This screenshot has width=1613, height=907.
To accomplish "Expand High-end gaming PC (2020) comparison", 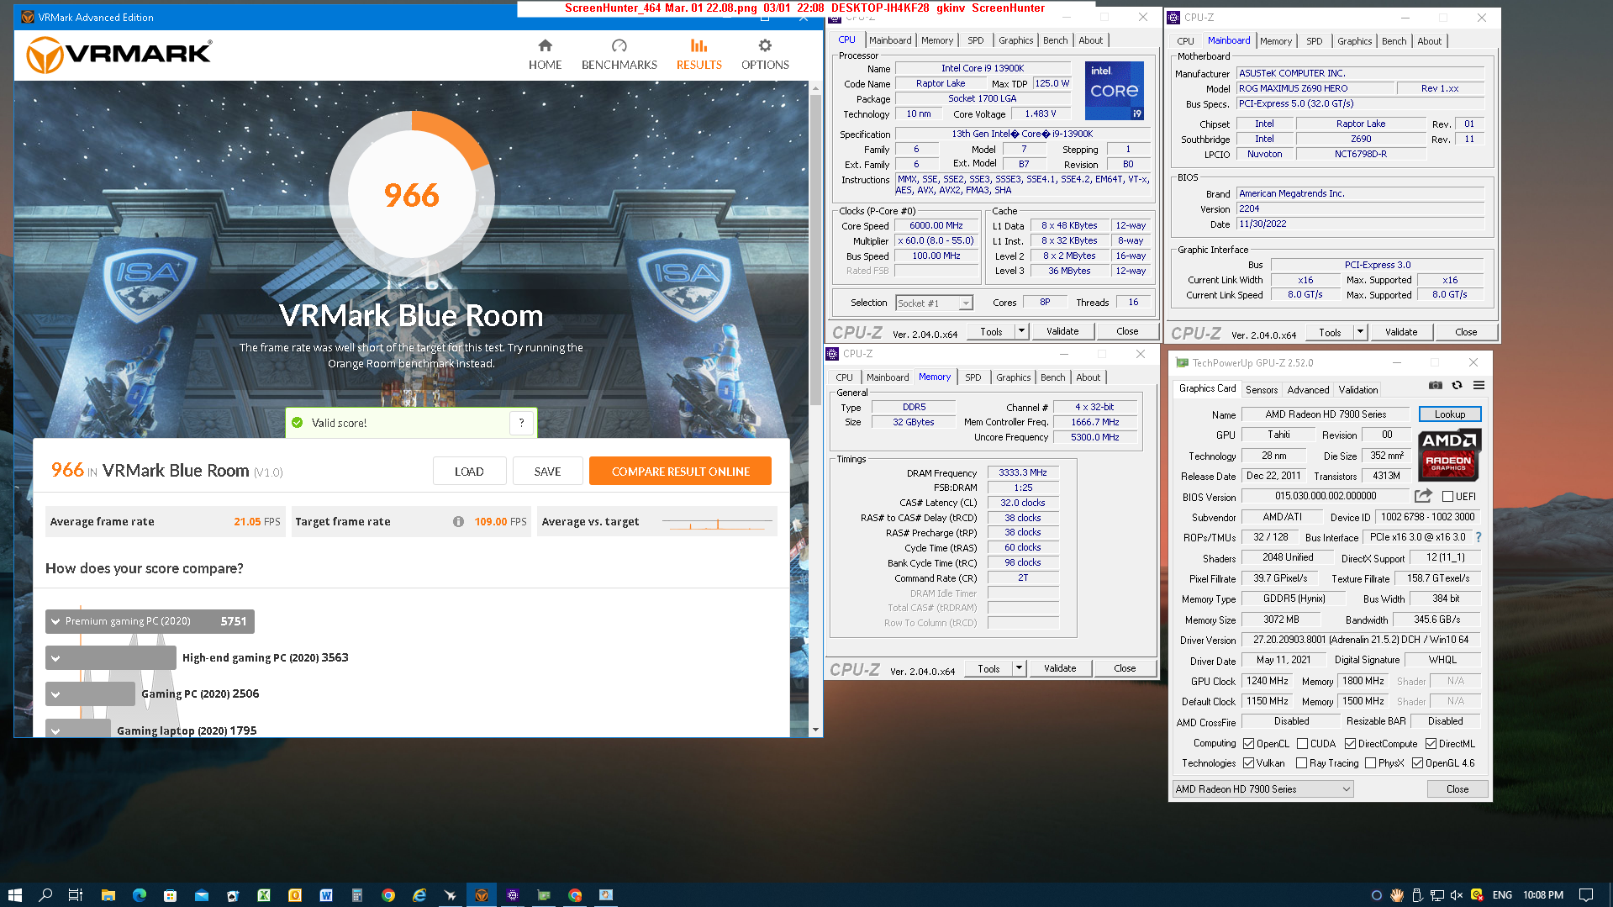I will (x=55, y=658).
